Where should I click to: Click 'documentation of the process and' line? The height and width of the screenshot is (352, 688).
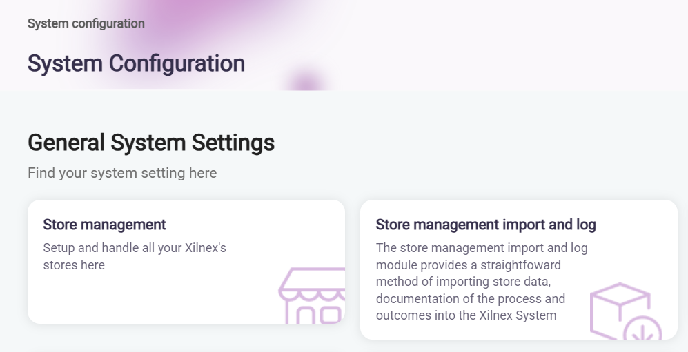pos(471,299)
